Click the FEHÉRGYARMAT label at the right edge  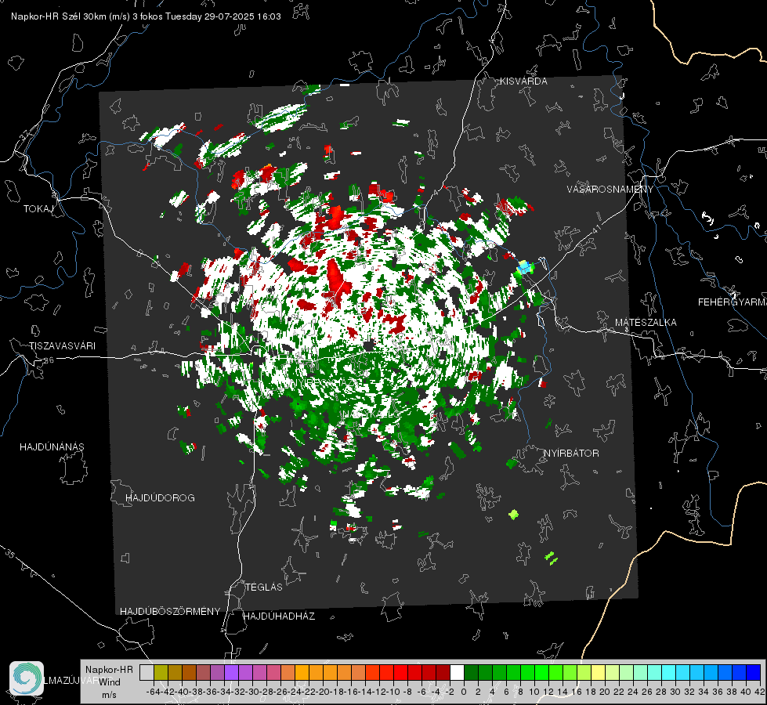(733, 302)
